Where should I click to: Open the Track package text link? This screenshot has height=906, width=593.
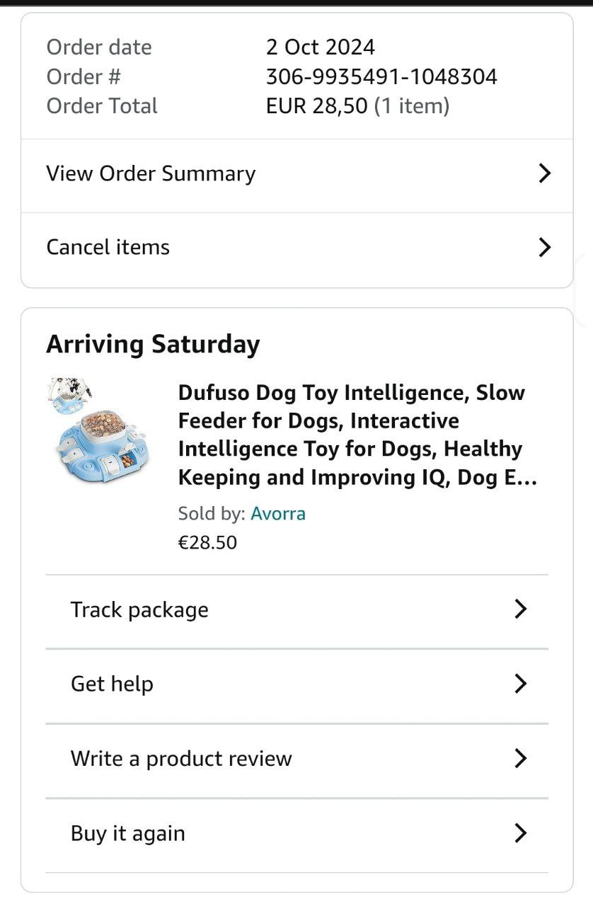point(139,609)
